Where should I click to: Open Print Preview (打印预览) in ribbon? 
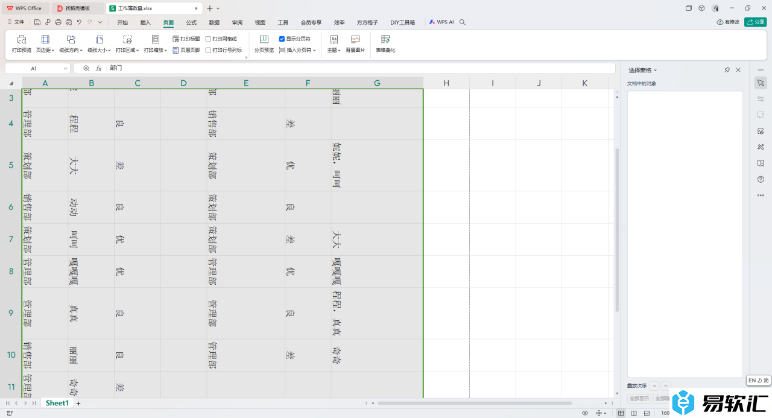(x=22, y=44)
